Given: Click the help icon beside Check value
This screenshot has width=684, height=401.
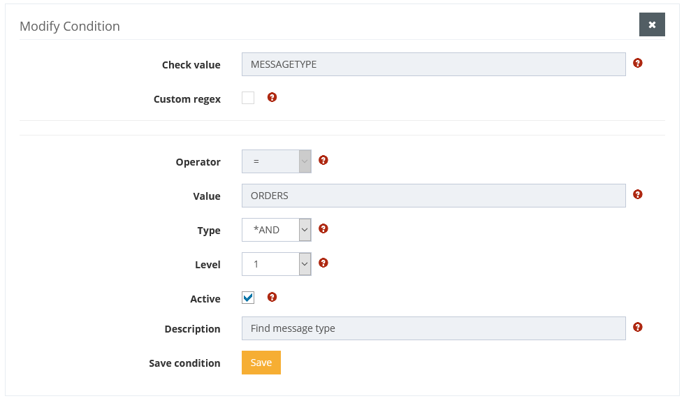Looking at the screenshot, I should point(637,63).
